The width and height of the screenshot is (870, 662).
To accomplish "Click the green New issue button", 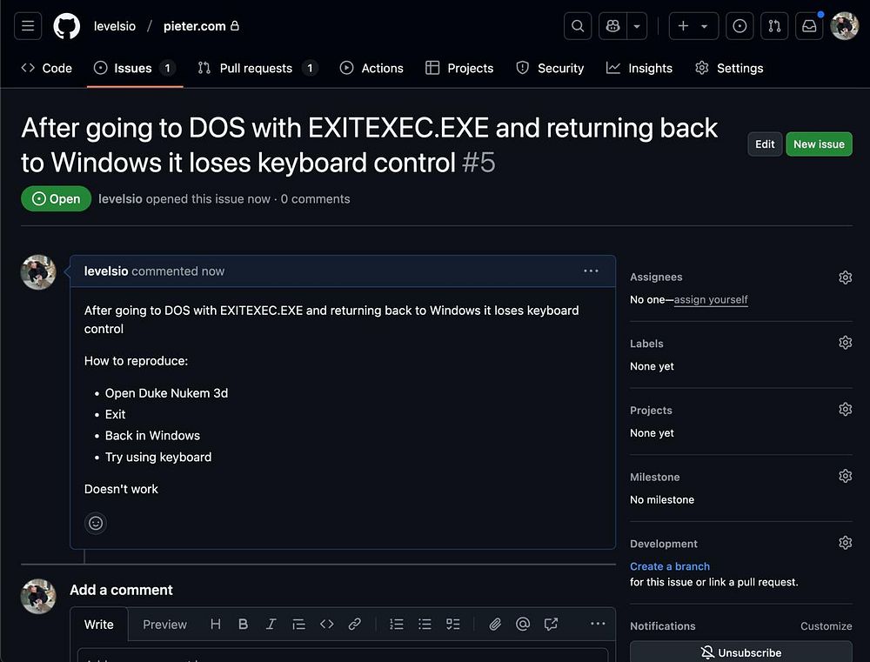I will (x=819, y=144).
